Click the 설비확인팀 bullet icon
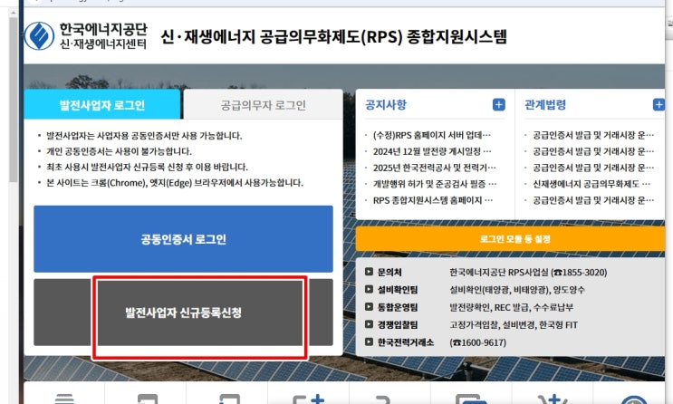Screen dimensions: 673x404 point(369,289)
